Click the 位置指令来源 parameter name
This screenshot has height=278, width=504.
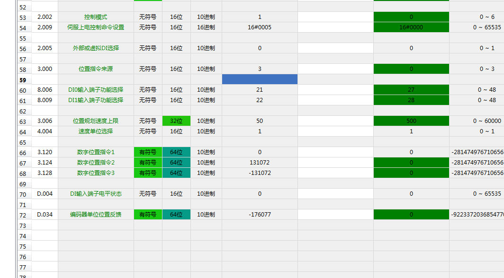coord(96,69)
